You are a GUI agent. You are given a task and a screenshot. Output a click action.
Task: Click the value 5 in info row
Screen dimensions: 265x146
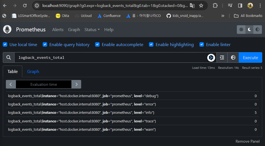click(256, 113)
